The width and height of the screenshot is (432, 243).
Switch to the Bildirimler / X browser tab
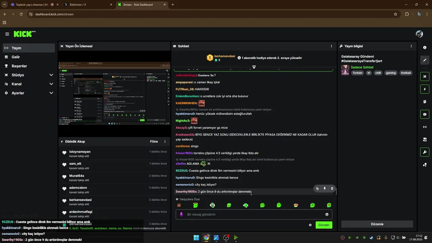pos(88,5)
